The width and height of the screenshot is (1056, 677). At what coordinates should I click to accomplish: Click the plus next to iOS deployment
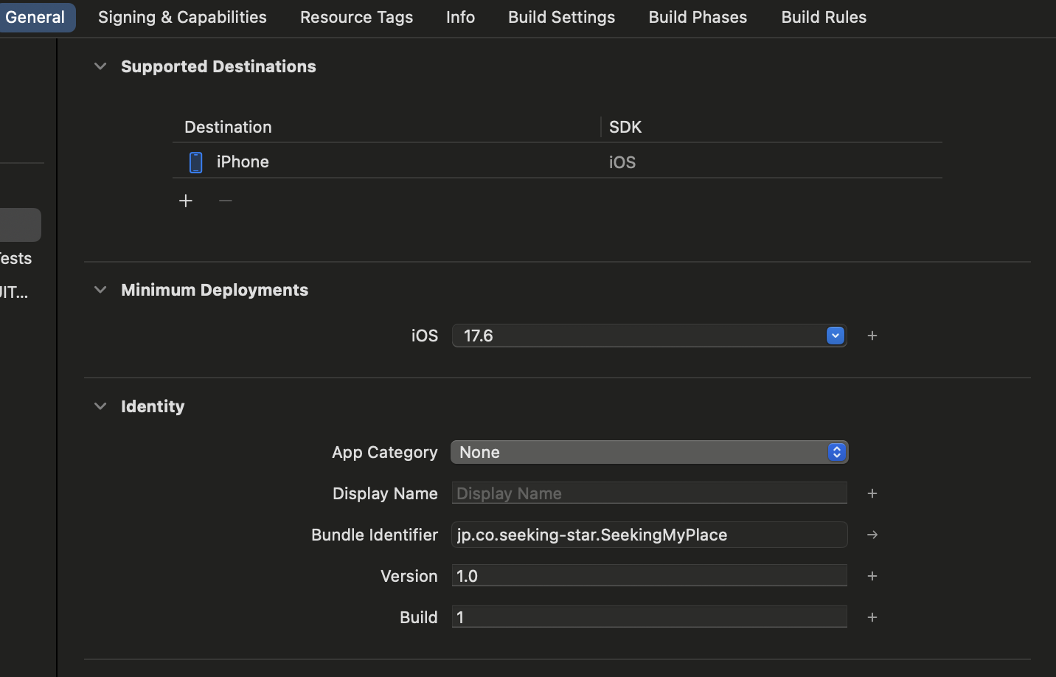point(872,336)
